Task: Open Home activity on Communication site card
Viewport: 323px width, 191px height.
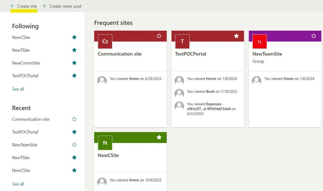Action: point(136,79)
